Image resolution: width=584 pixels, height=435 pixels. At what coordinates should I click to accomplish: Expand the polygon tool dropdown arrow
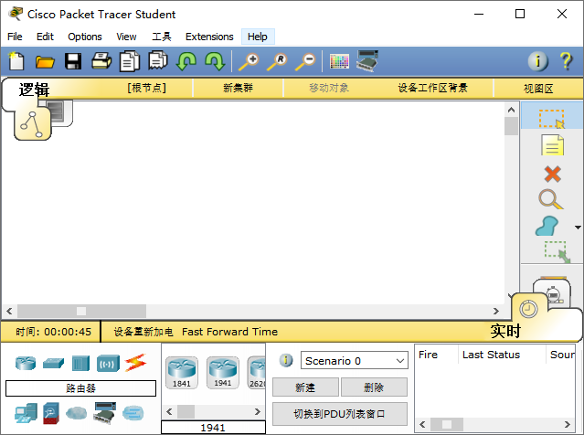click(x=578, y=228)
